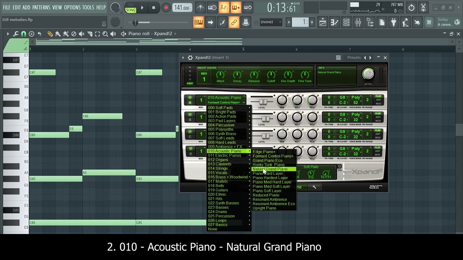Viewport: 463px width, 260px height.
Task: Enable ARP mode for part A
Action: coord(378,100)
